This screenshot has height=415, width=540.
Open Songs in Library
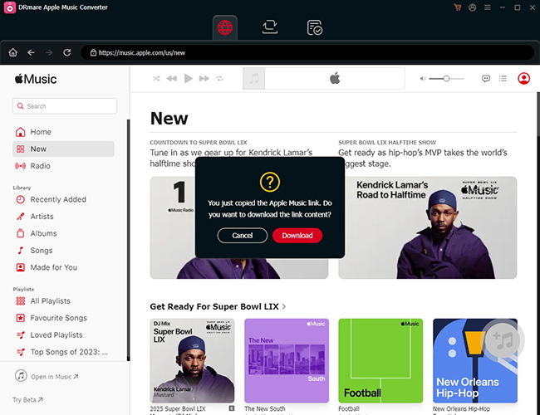click(63, 251)
